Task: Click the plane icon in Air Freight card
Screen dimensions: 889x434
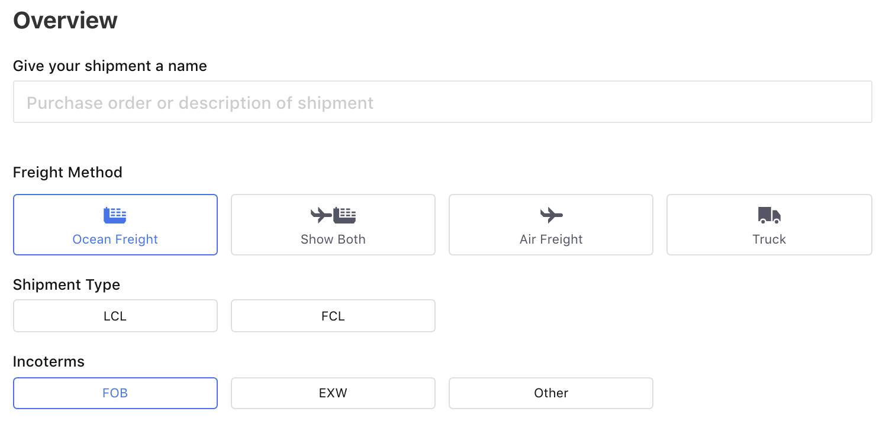Action: tap(550, 215)
